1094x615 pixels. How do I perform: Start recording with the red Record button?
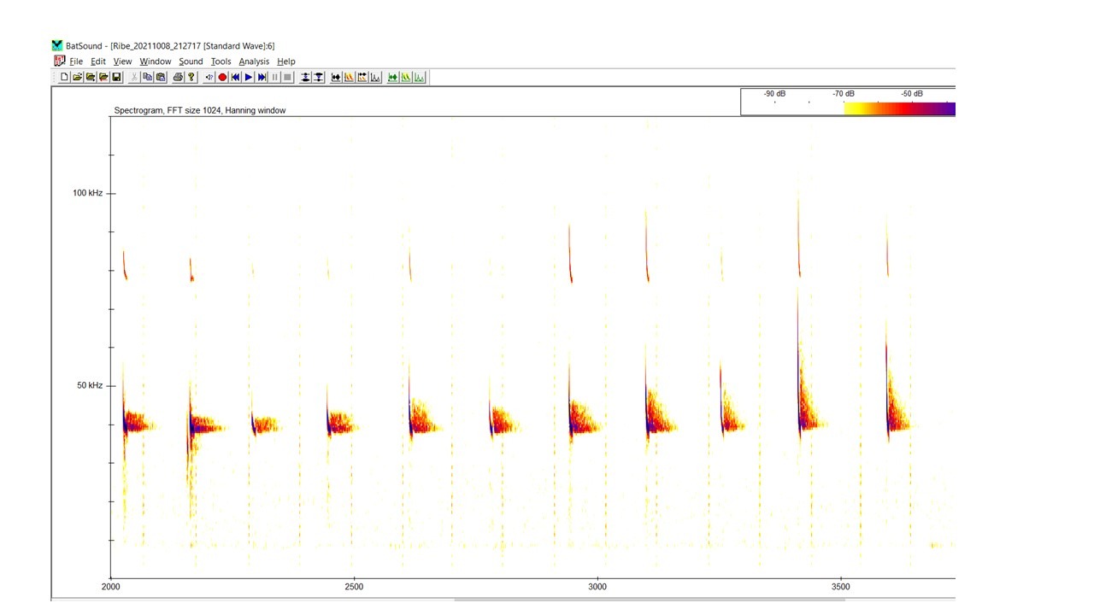tap(222, 78)
